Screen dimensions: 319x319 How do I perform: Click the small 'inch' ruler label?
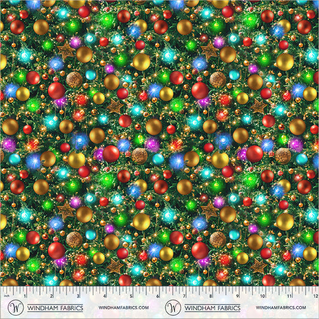(x=7, y=296)
